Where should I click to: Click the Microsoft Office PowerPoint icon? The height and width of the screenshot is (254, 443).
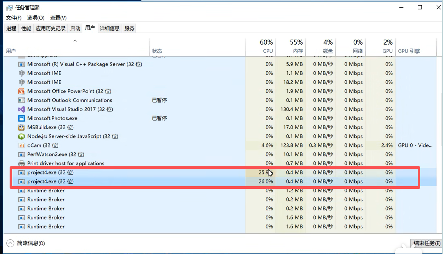pyautogui.click(x=21, y=91)
